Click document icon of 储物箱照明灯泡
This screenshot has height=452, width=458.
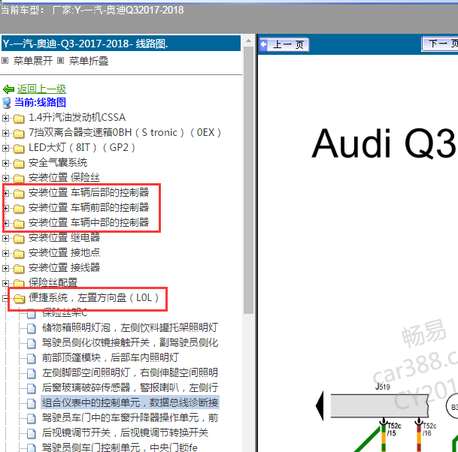pos(32,329)
